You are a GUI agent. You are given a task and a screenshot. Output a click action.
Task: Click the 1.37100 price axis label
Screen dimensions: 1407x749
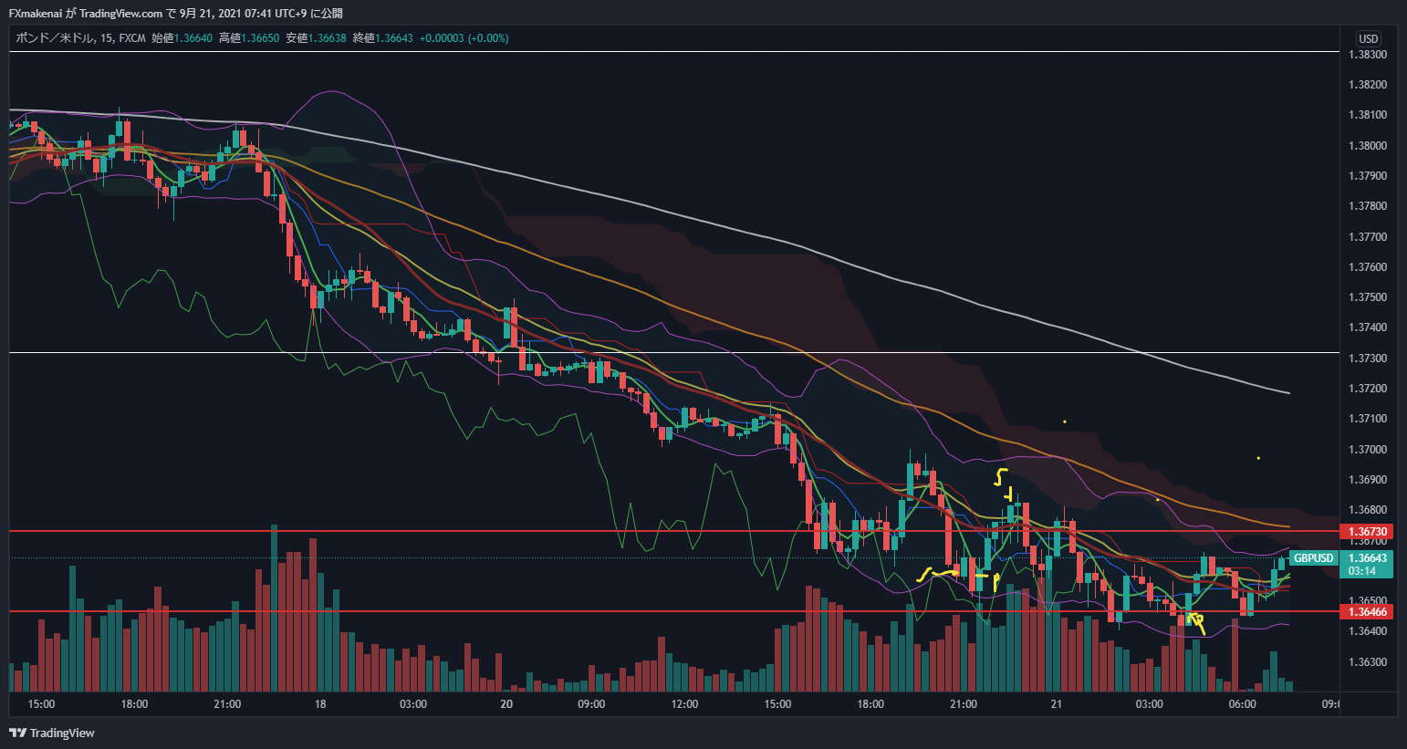pyautogui.click(x=1367, y=419)
